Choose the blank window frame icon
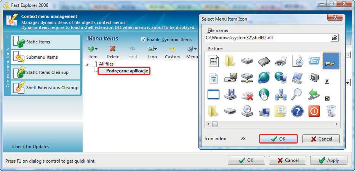Image resolution: width=355 pixels, height=171 pixels. pyautogui.click(x=214, y=94)
